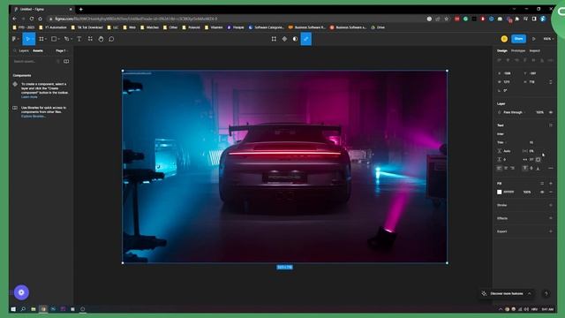Open the Resources tool
Screen dimensions: 565x318
[90, 39]
